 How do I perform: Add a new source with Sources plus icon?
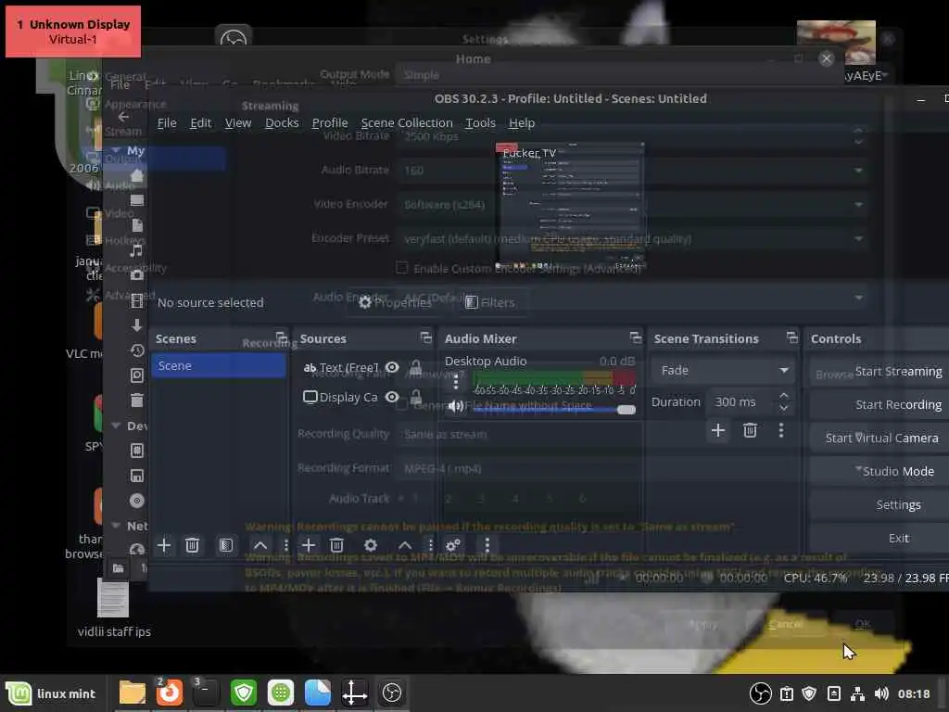pyautogui.click(x=309, y=545)
